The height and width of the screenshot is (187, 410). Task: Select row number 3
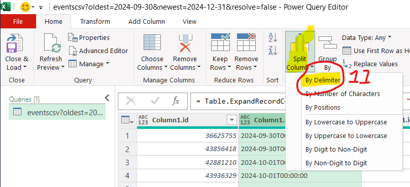click(127, 162)
